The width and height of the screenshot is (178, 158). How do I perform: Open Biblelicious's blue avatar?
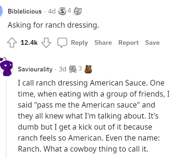[1, 11]
